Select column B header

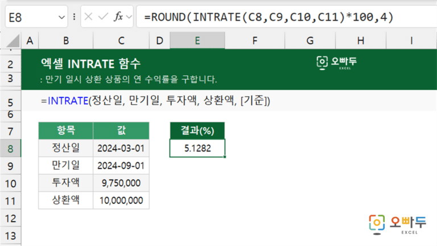coord(66,41)
